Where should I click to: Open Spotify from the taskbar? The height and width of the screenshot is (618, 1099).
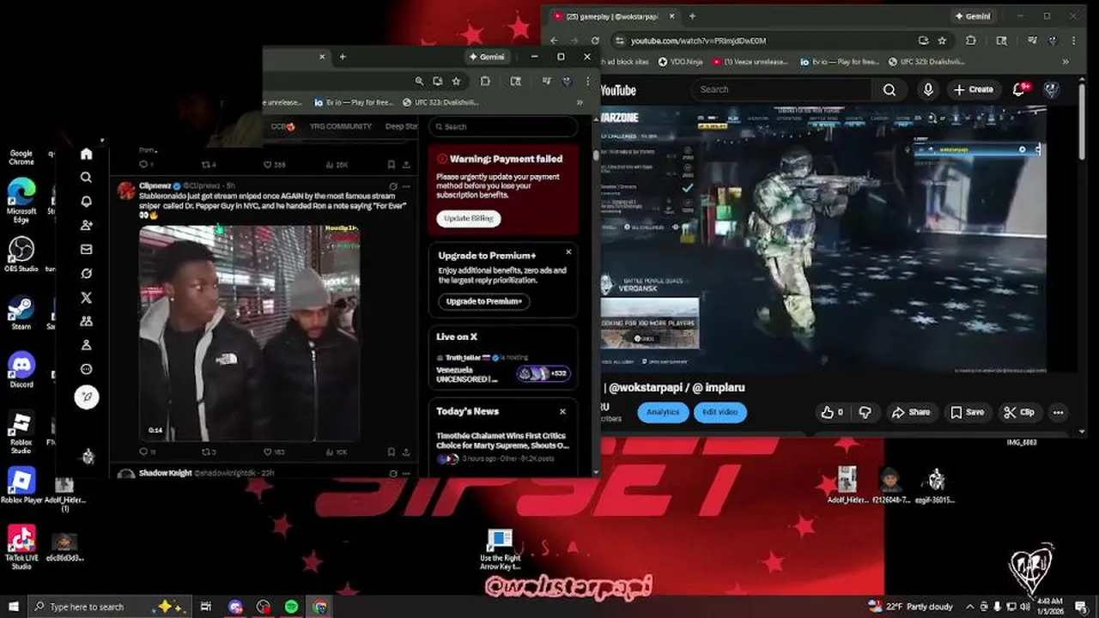(292, 607)
